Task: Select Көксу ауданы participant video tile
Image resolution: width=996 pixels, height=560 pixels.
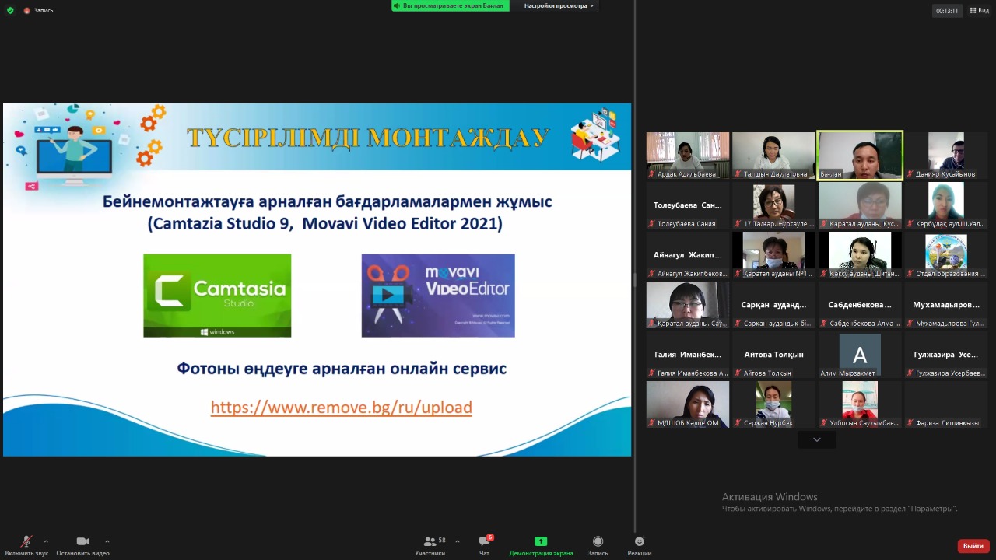Action: tap(860, 255)
